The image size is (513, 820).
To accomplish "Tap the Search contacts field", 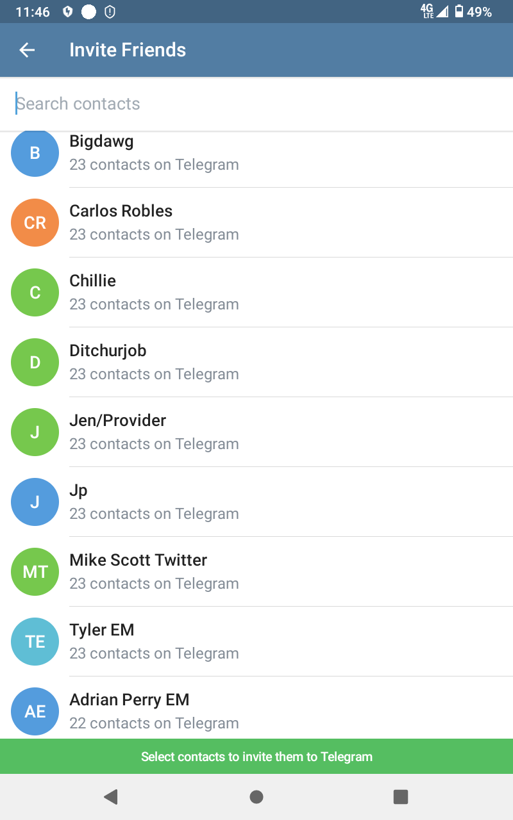I will (x=256, y=104).
